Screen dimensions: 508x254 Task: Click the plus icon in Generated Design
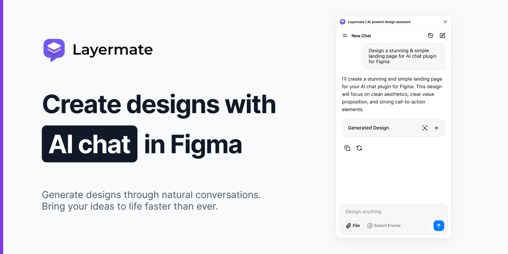click(436, 128)
